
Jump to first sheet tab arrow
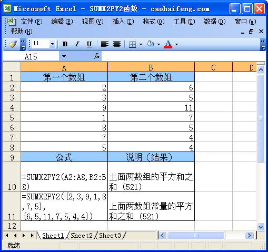pos(6,235)
